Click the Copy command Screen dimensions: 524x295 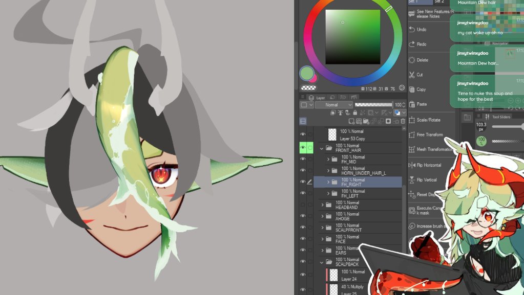(x=417, y=89)
